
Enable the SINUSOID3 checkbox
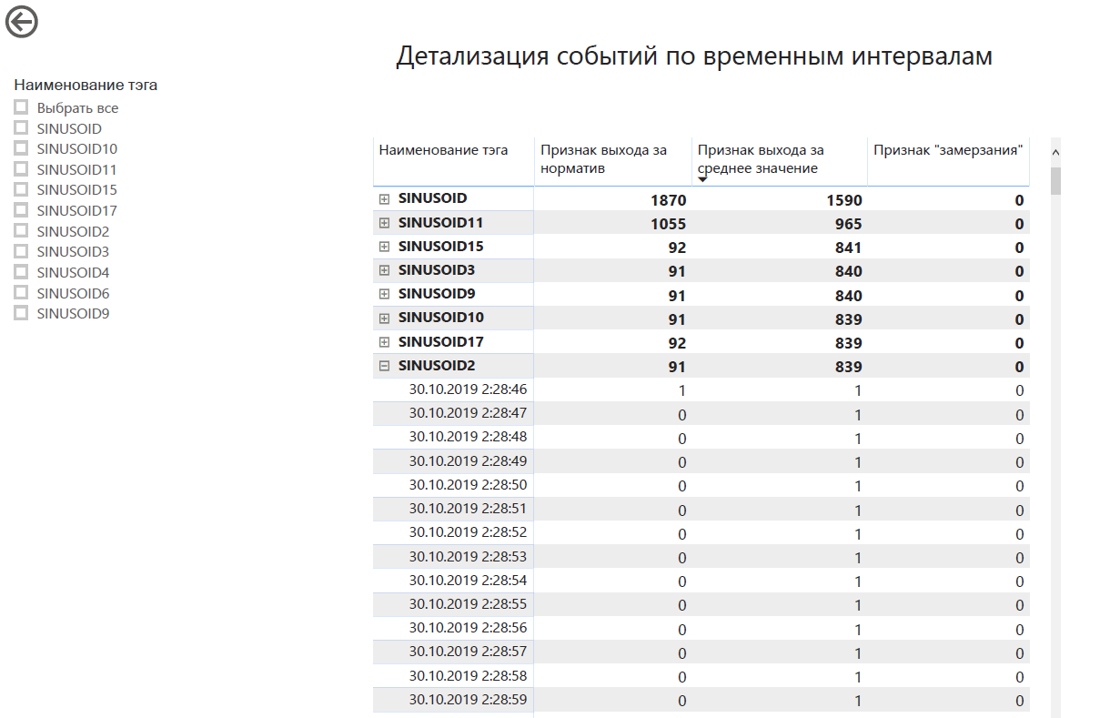click(x=21, y=251)
